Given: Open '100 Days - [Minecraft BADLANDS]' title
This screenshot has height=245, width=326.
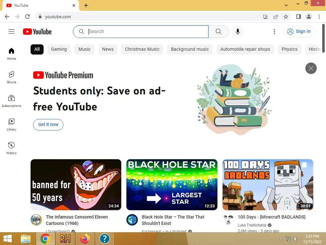Looking at the screenshot, I should point(272,217).
